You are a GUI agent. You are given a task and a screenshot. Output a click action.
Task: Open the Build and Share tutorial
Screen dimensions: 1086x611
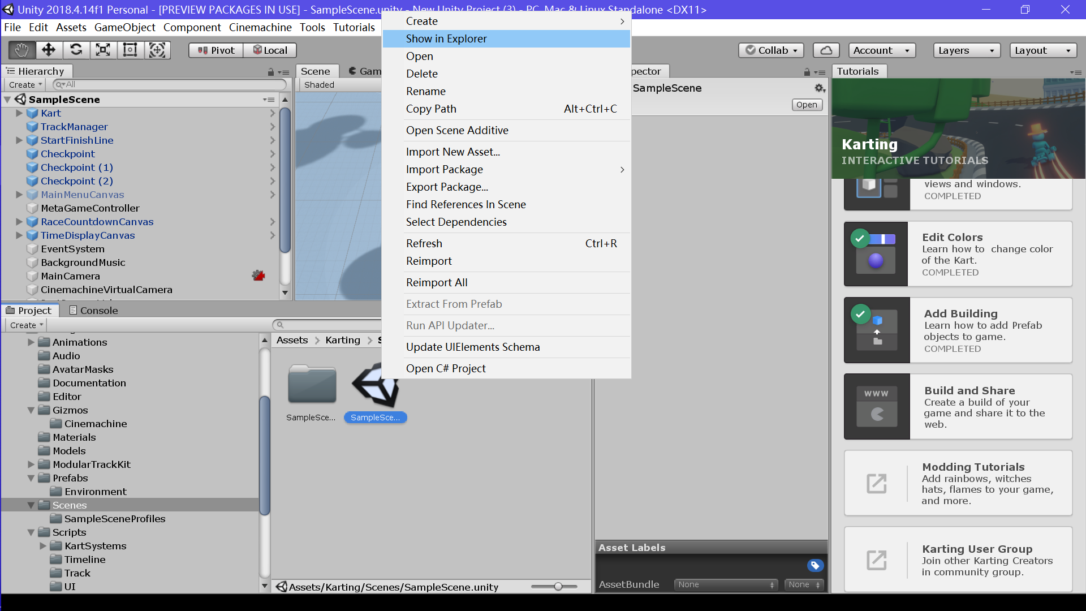958,407
